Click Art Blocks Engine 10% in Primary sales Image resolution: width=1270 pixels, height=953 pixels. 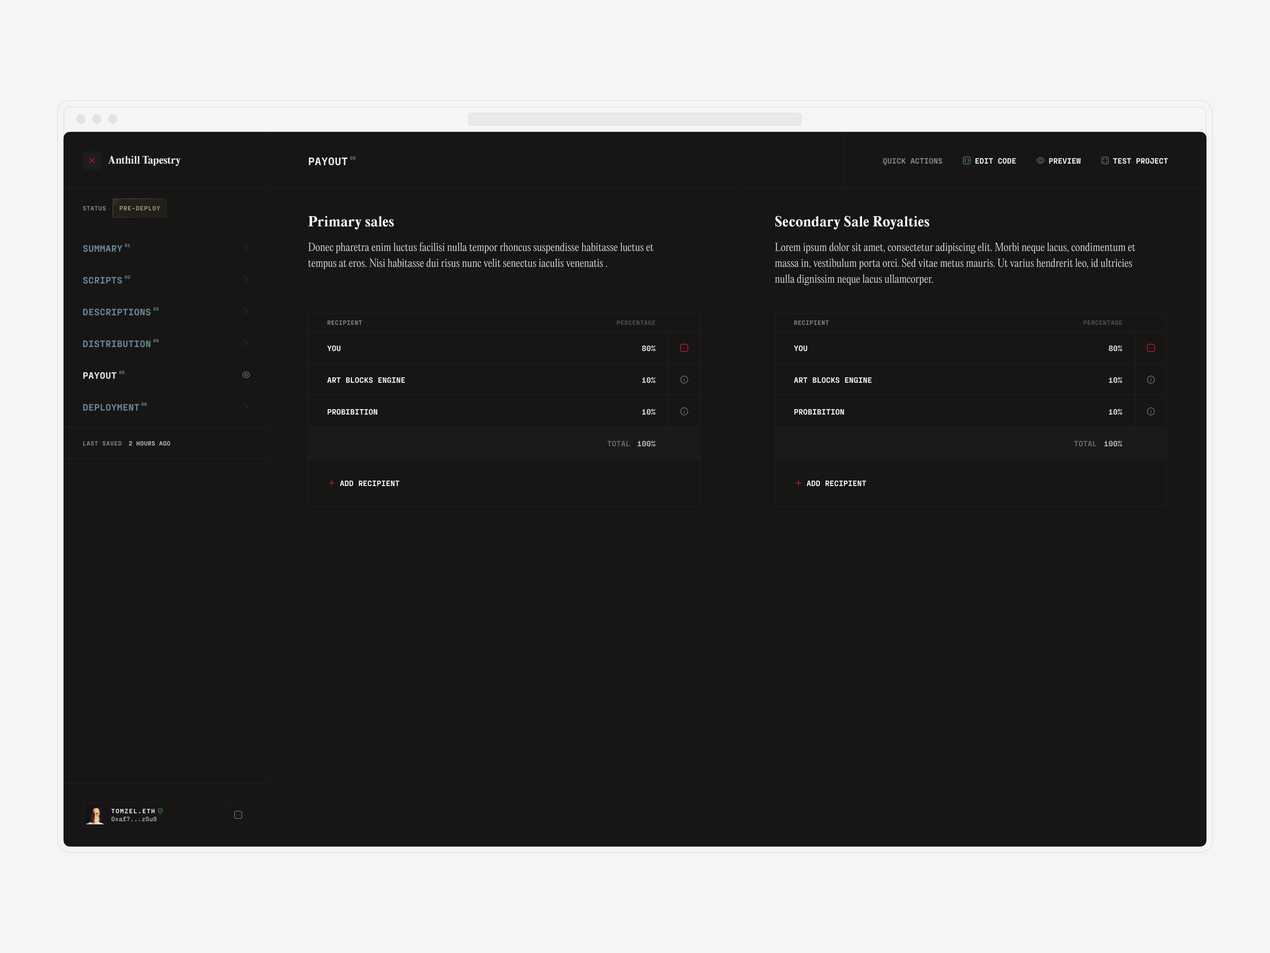[648, 380]
